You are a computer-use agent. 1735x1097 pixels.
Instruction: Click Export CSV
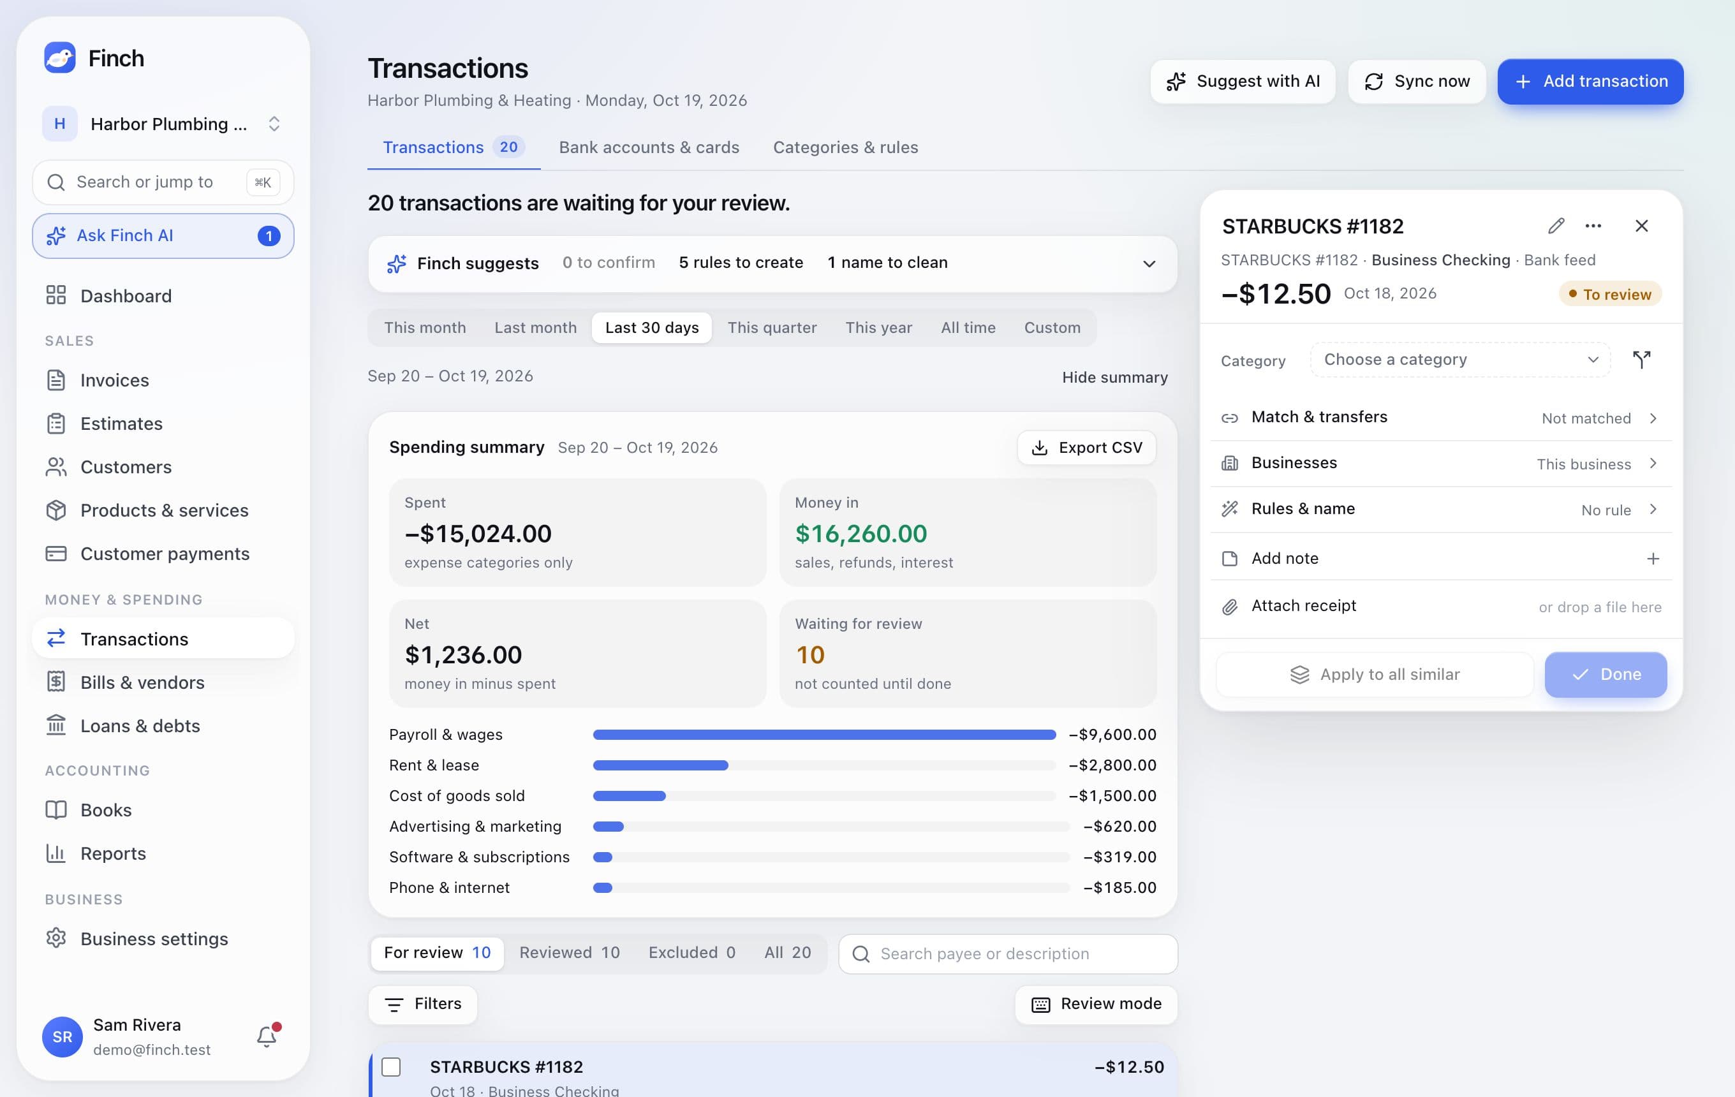[1086, 448]
